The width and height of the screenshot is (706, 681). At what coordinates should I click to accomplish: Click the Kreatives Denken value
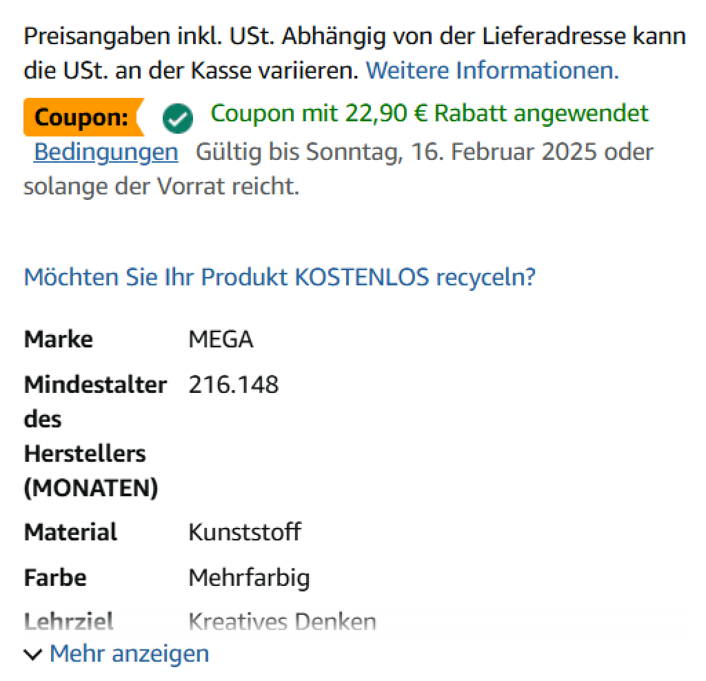pos(282,622)
